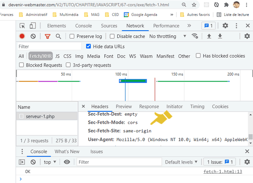Select the inspect element tool
253x183 pixels.
(22, 26)
